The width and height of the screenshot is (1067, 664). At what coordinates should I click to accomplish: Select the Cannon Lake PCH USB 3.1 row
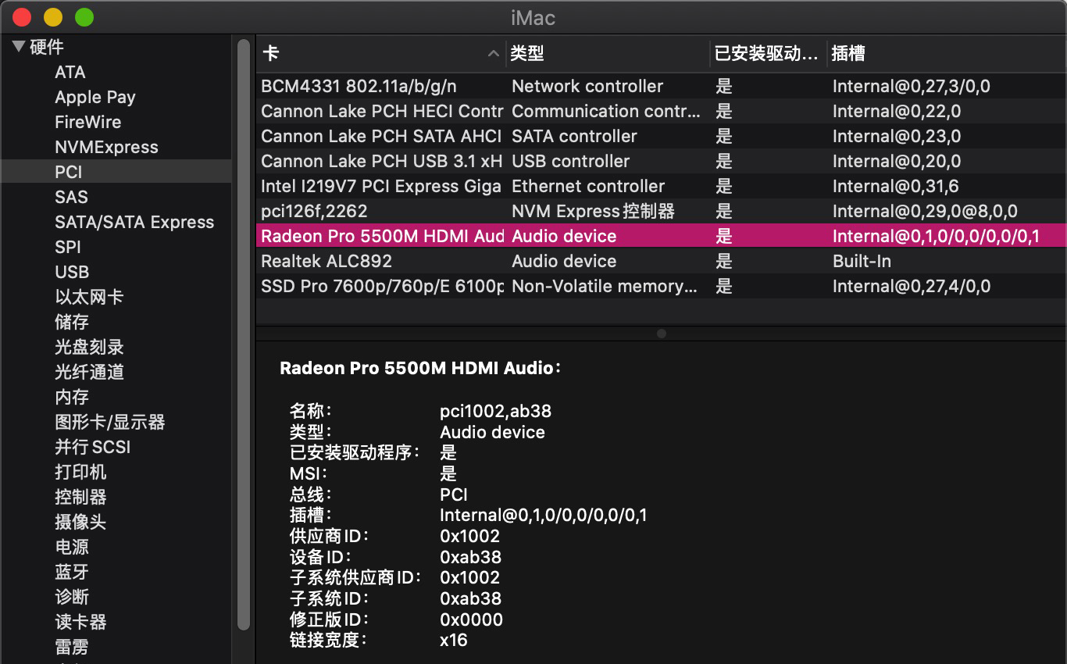(662, 161)
